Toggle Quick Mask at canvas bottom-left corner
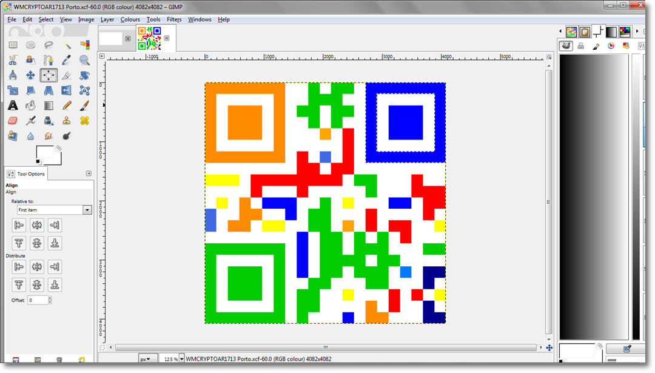The width and height of the screenshot is (655, 373). [102, 348]
